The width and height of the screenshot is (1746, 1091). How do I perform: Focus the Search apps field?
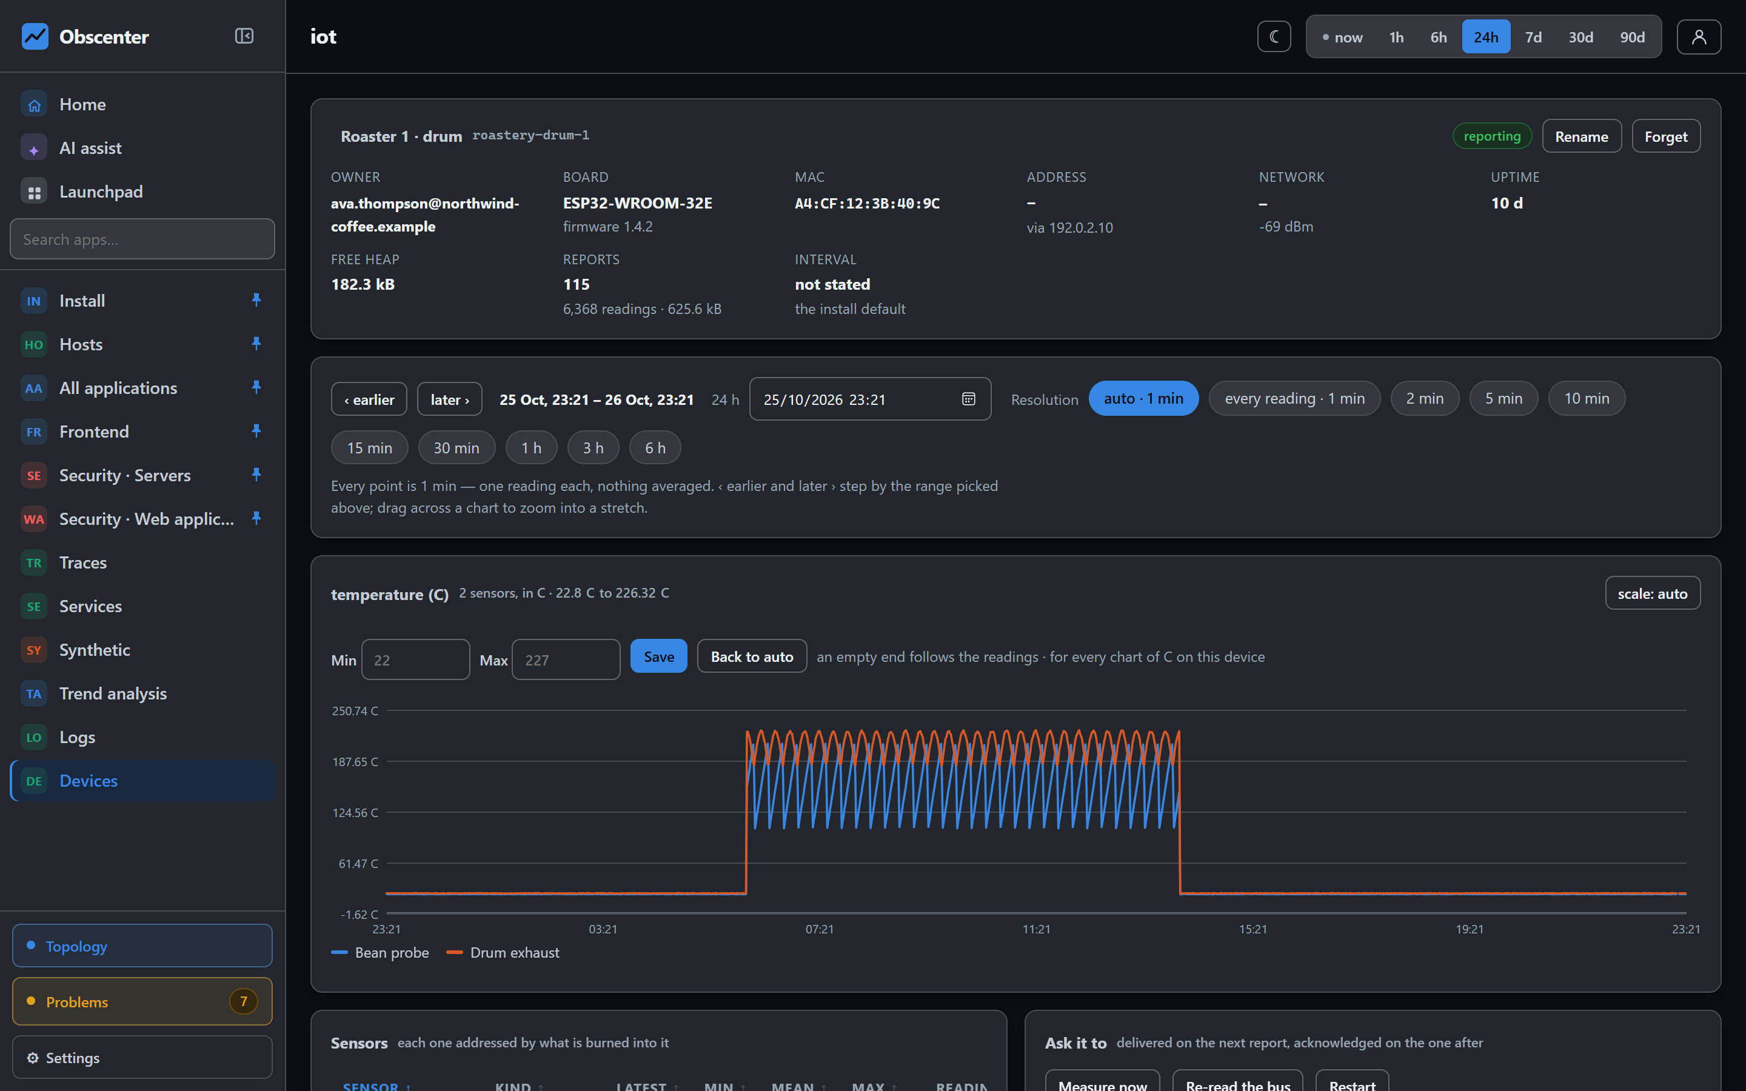142,239
